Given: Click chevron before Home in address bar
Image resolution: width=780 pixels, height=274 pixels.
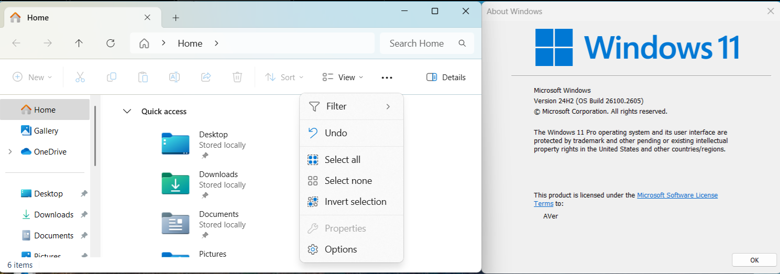Looking at the screenshot, I should tap(164, 43).
